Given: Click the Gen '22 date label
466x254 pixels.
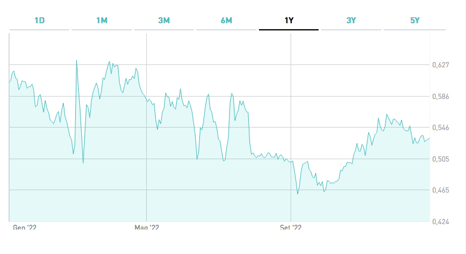Looking at the screenshot, I should pyautogui.click(x=24, y=227).
